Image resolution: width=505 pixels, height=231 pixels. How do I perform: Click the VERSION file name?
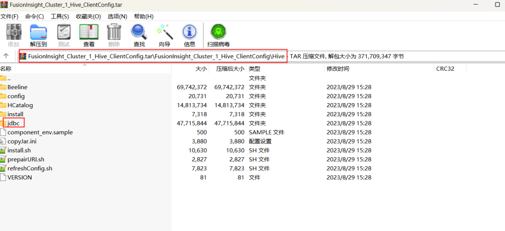point(20,177)
